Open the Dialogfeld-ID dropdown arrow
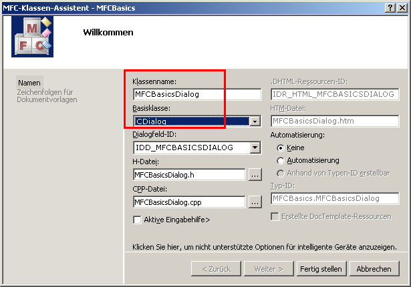Screen dimensions: 411x287 (x=255, y=148)
